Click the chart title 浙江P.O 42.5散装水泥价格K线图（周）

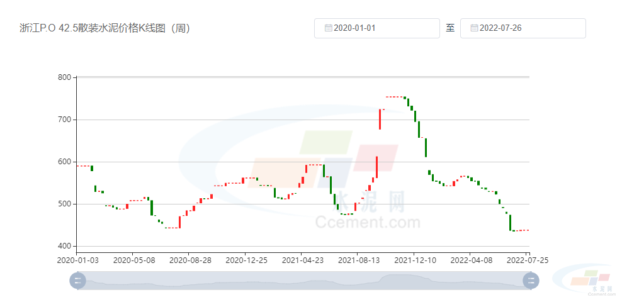(x=105, y=28)
